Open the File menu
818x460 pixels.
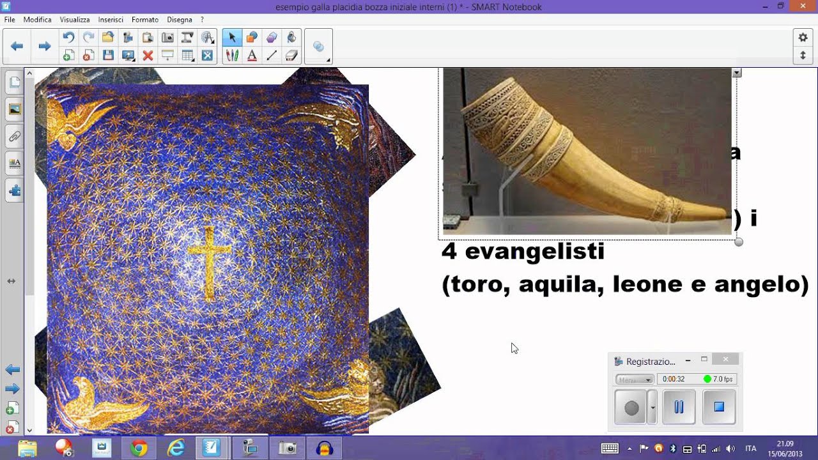click(10, 20)
